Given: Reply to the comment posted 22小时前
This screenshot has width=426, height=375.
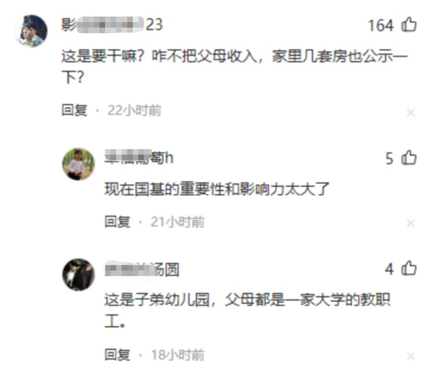Looking at the screenshot, I should (x=74, y=110).
